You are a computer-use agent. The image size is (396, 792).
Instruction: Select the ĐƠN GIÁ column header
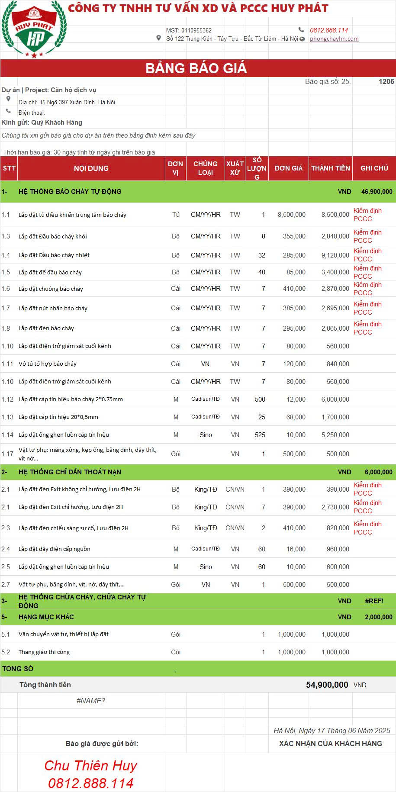pyautogui.click(x=288, y=168)
